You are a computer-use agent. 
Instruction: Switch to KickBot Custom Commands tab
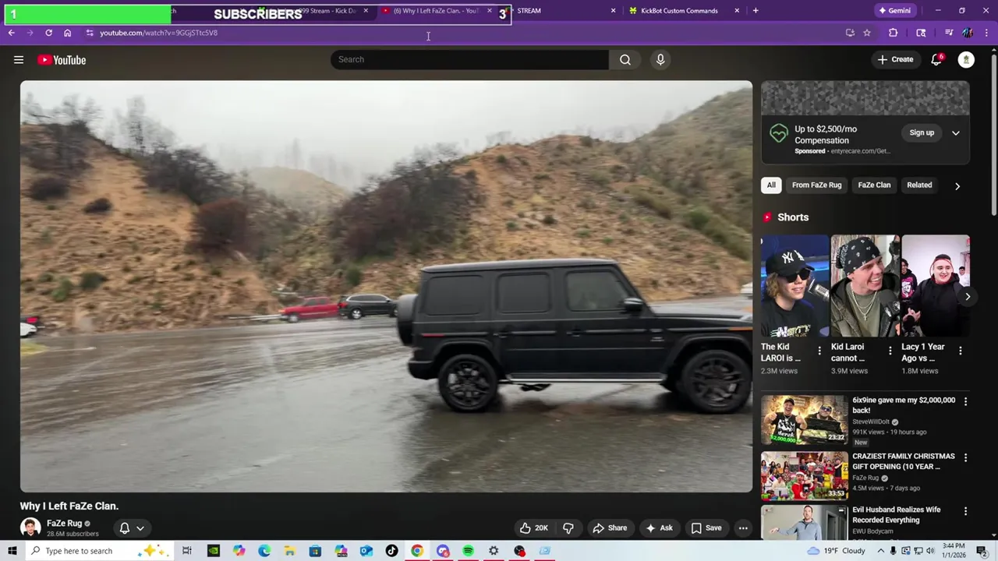(x=684, y=11)
